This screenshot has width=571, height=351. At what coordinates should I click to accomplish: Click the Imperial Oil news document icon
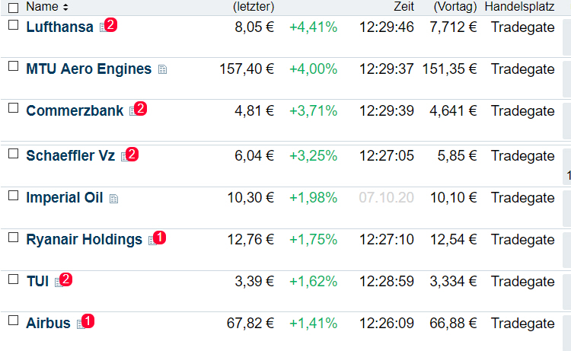click(x=113, y=199)
